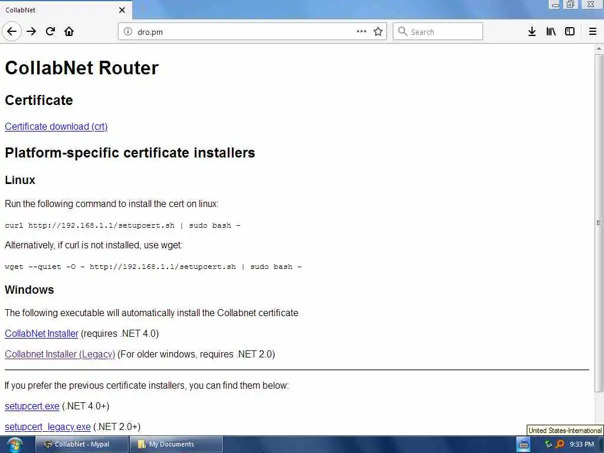
Task: Click the search magnifier icon
Action: click(402, 32)
